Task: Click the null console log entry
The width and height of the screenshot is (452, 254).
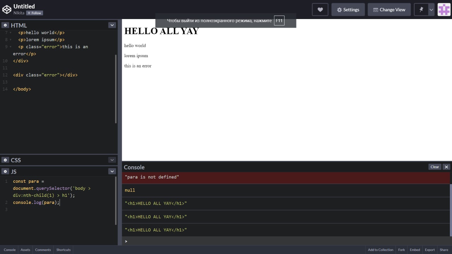Action: pyautogui.click(x=286, y=190)
